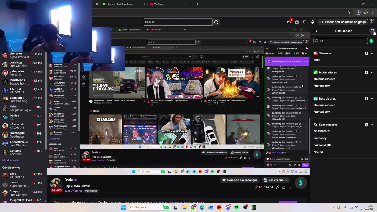Image resolution: width=377 pixels, height=212 pixels.
Task: Open the EA app from the taskbar
Action: pyautogui.click(x=219, y=208)
